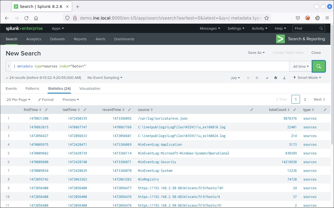Viewport: 334px width, 208px height.
Task: Open the All time range picker
Action: [301, 66]
